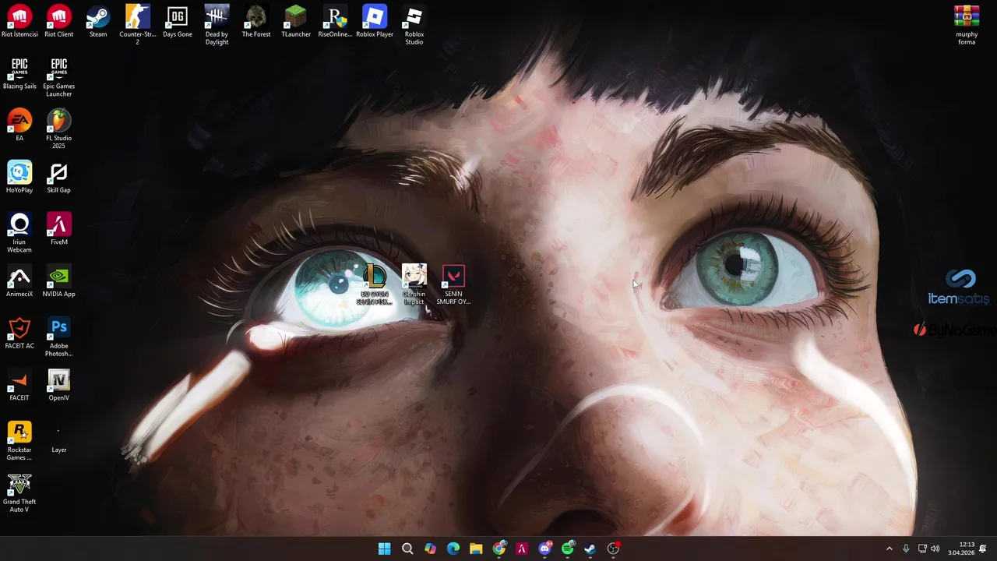
Task: Open File Explorer from the taskbar
Action: [x=476, y=549]
